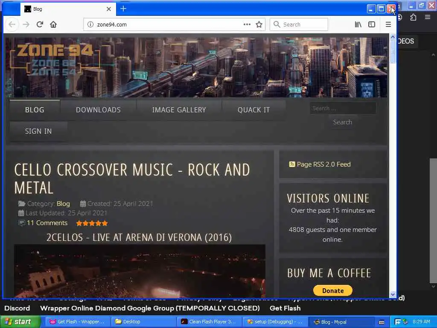Switch to the Desktop taskbar item
The image size is (437, 328).
(x=144, y=322)
